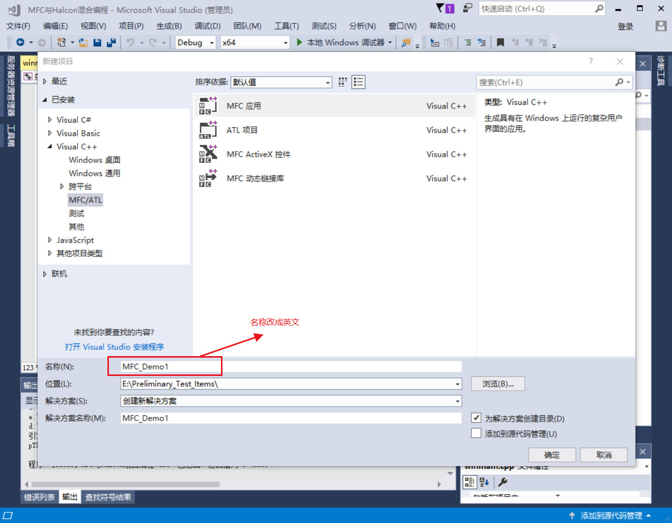This screenshot has width=672, height=523.
Task: Open the 解决方案 创建新解决方案 dropdown
Action: coord(458,401)
